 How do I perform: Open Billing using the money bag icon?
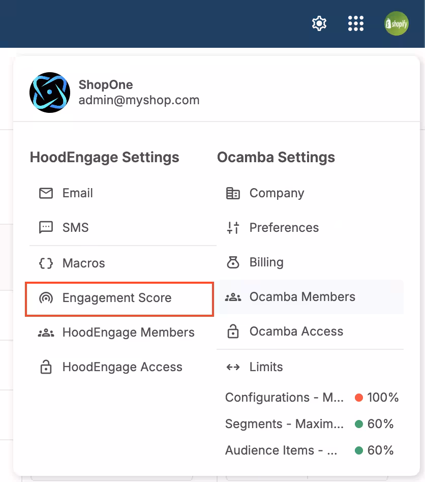[x=233, y=262]
